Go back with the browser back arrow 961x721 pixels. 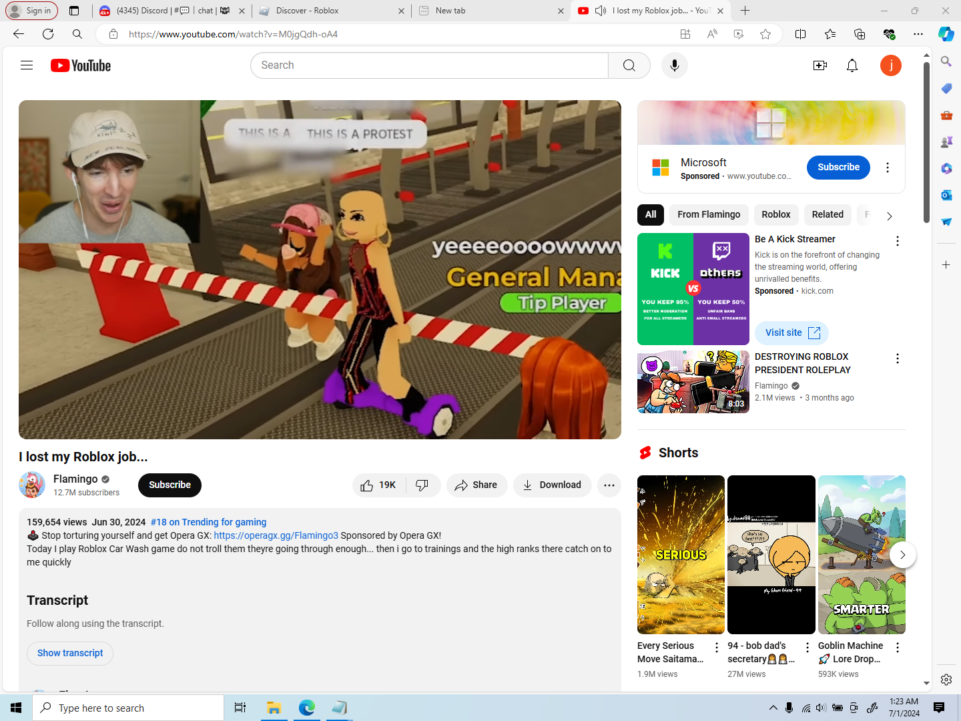pyautogui.click(x=19, y=34)
